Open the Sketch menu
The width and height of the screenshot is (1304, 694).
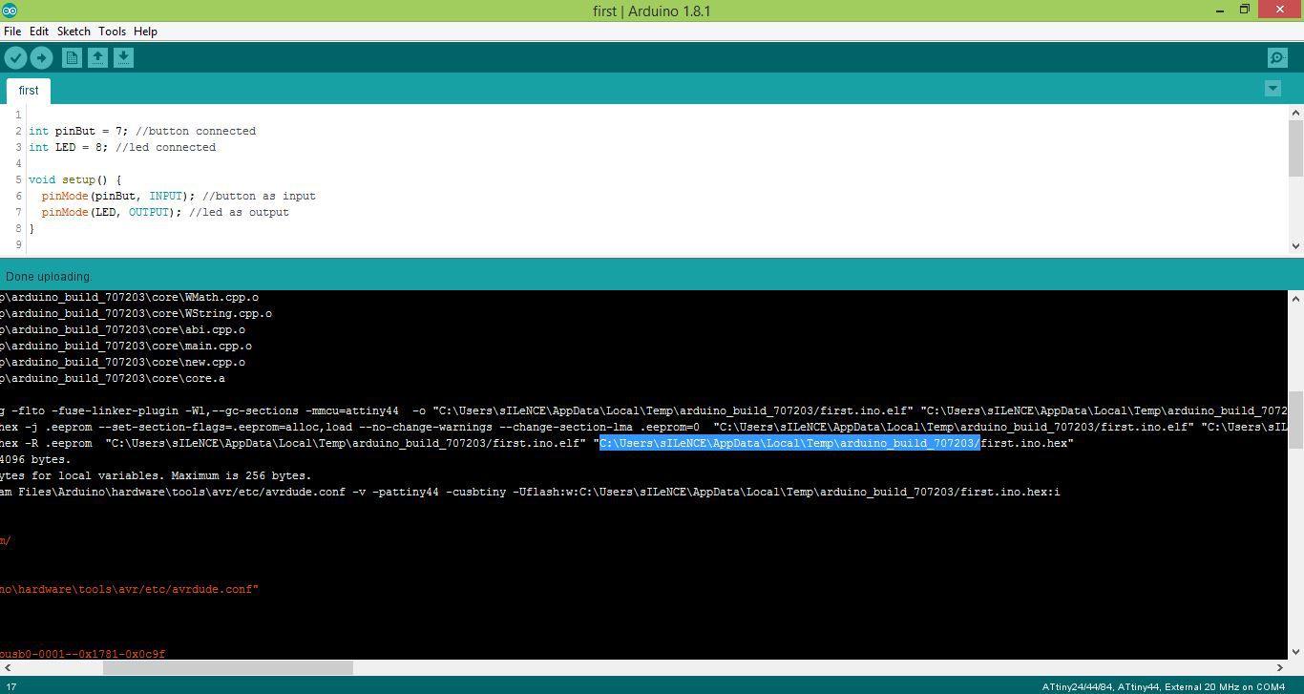pos(74,32)
